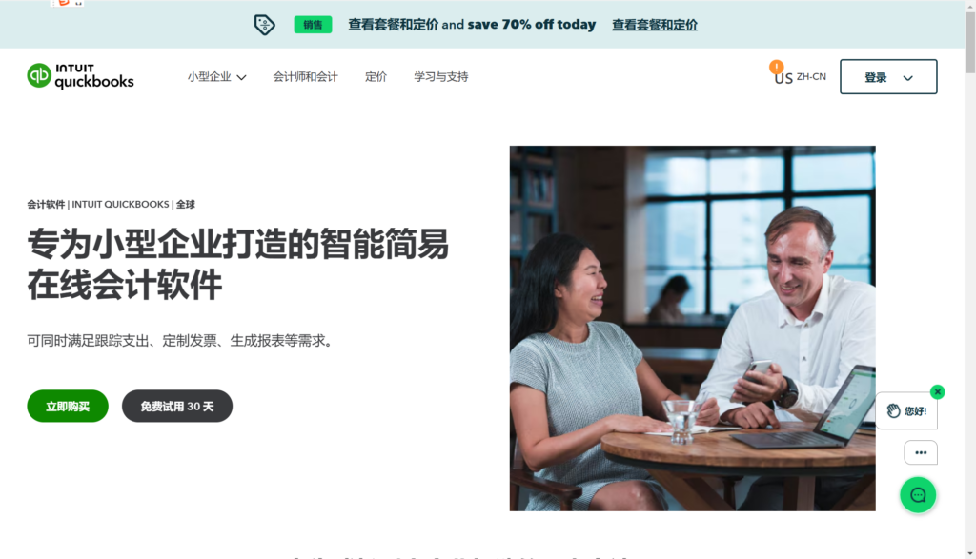Viewport: 976px width, 559px height.
Task: Close the 您好 greeting popup
Action: pos(938,391)
